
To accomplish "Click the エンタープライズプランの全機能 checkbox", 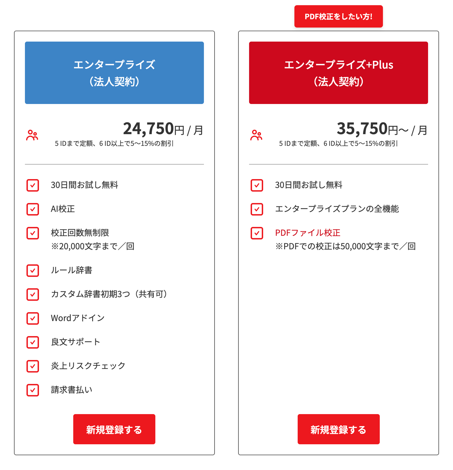I will click(257, 209).
